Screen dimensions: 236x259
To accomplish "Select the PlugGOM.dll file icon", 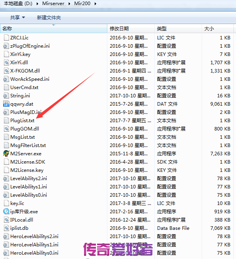I will click(x=6, y=129).
